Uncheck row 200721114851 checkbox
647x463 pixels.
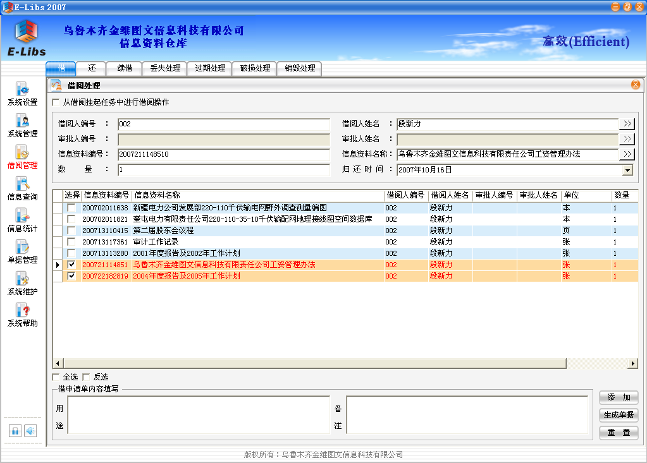pyautogui.click(x=71, y=265)
